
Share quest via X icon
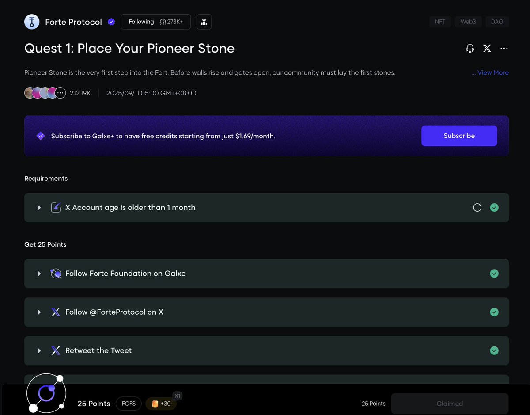(x=487, y=49)
